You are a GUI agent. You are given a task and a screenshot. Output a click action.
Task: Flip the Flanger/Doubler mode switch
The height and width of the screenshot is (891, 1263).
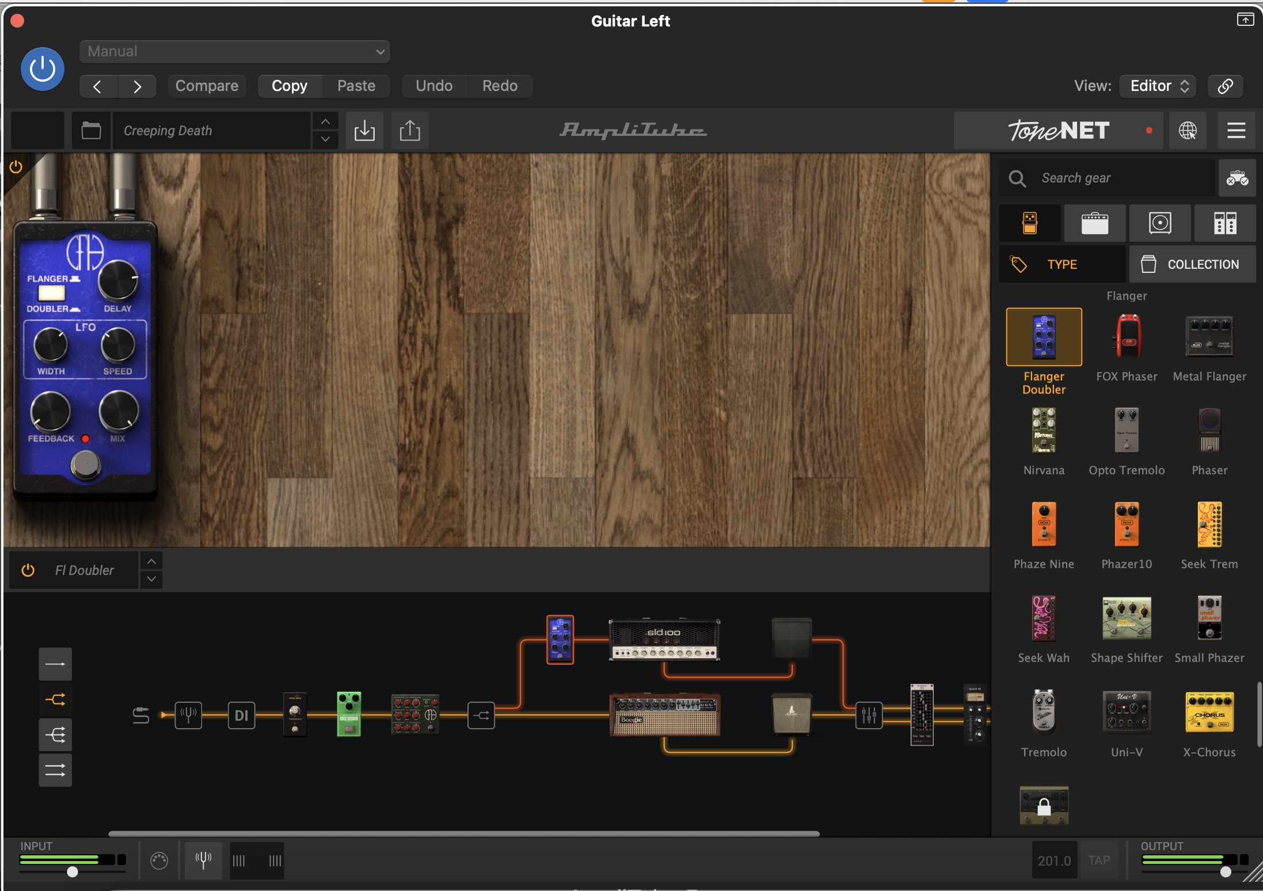52,294
